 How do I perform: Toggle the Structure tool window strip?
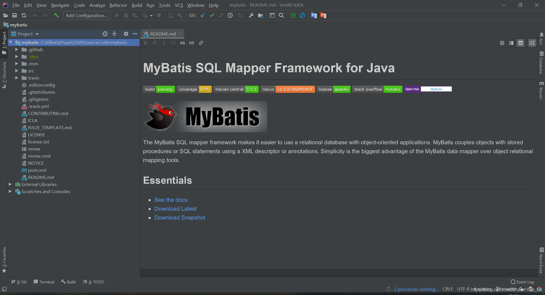coord(4,75)
